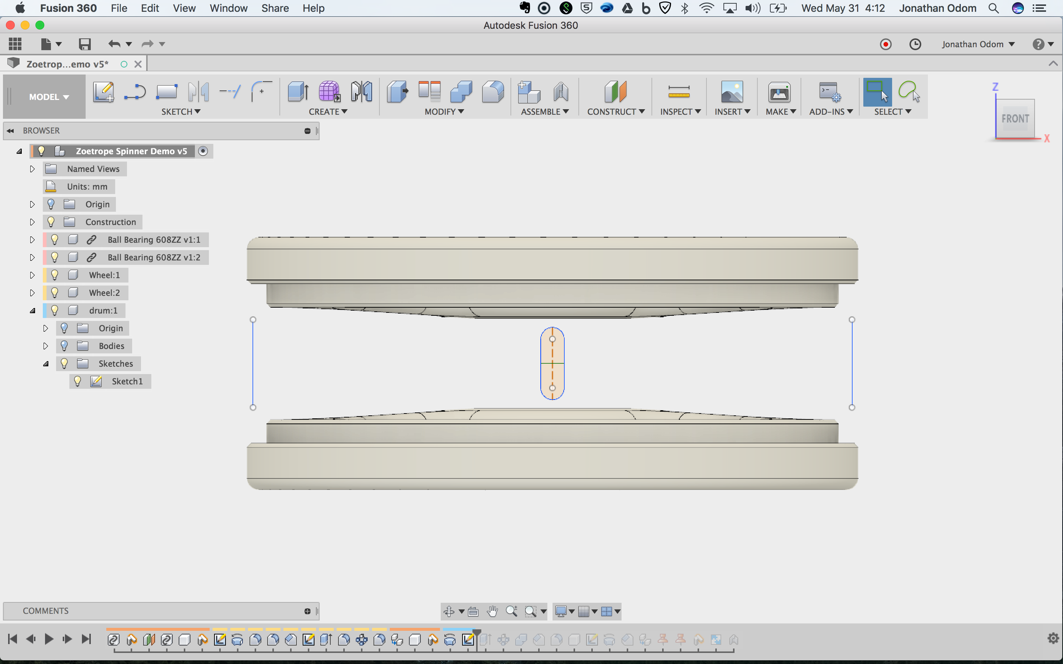Switch to the Zoetrop...emo v5 tab

(67, 64)
